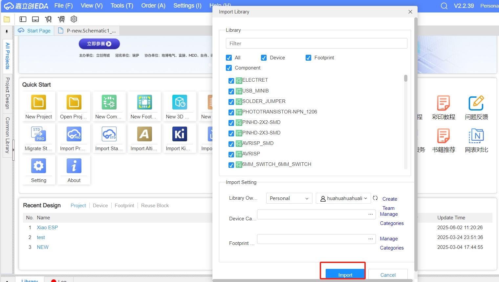Toggle the bottom panel layout icon
The height and width of the screenshot is (282, 499).
pos(35,19)
